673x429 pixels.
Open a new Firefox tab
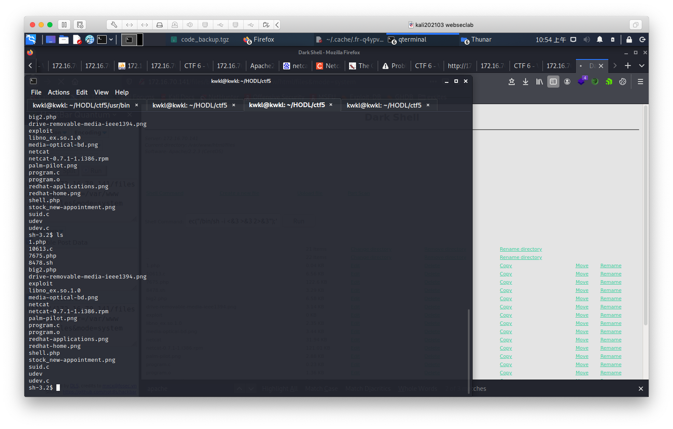pyautogui.click(x=627, y=65)
